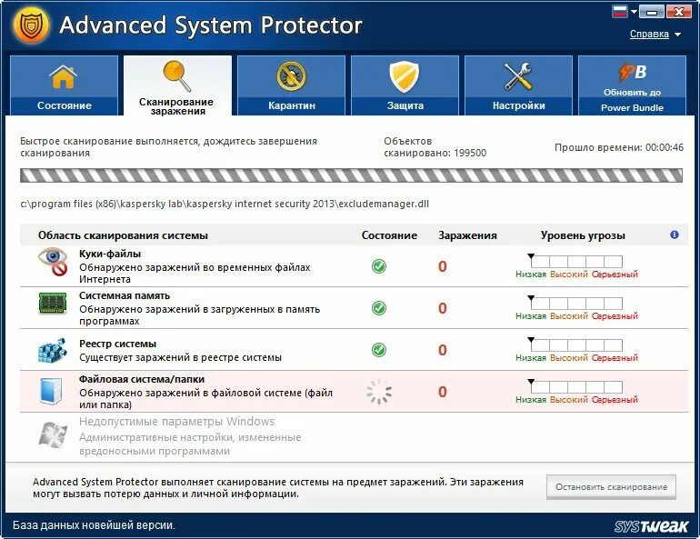Click the blue info icon near Уровень угрозы
Viewport: 700px width, 539px height.
[x=675, y=235]
